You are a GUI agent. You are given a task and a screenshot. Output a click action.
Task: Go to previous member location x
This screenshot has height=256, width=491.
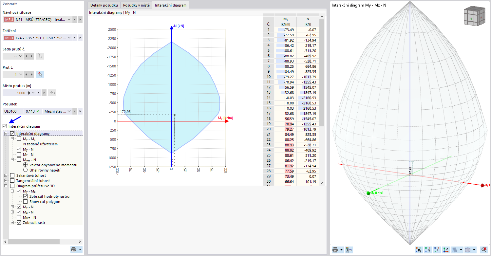pos(39,93)
